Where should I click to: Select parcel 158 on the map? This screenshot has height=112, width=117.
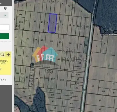pos(62,80)
